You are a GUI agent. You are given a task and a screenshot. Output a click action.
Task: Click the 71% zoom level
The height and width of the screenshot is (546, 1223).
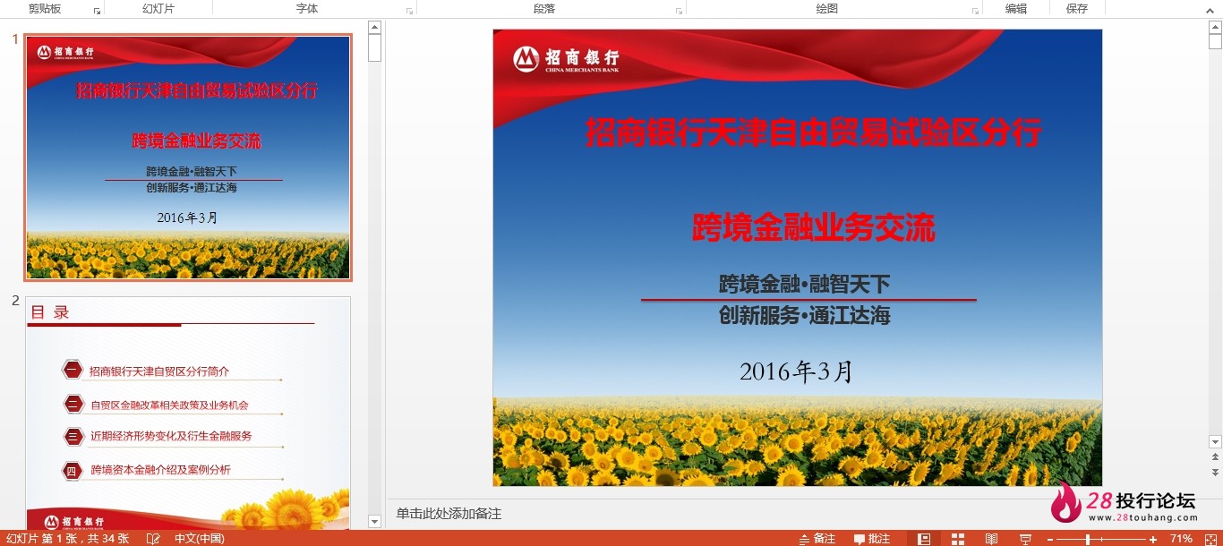pos(1182,539)
